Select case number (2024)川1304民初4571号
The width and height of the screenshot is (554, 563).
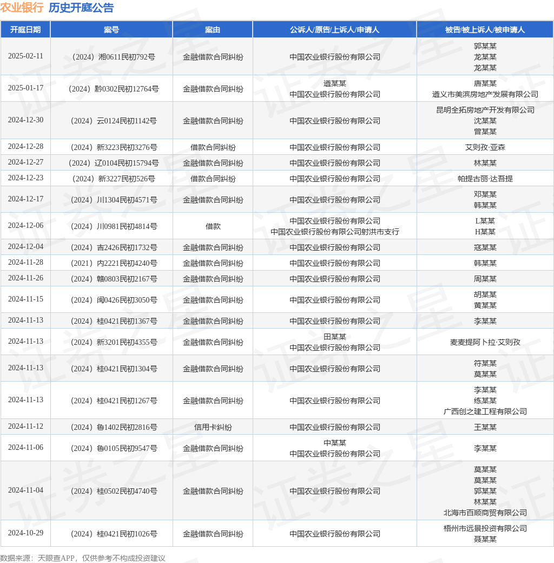coord(114,200)
